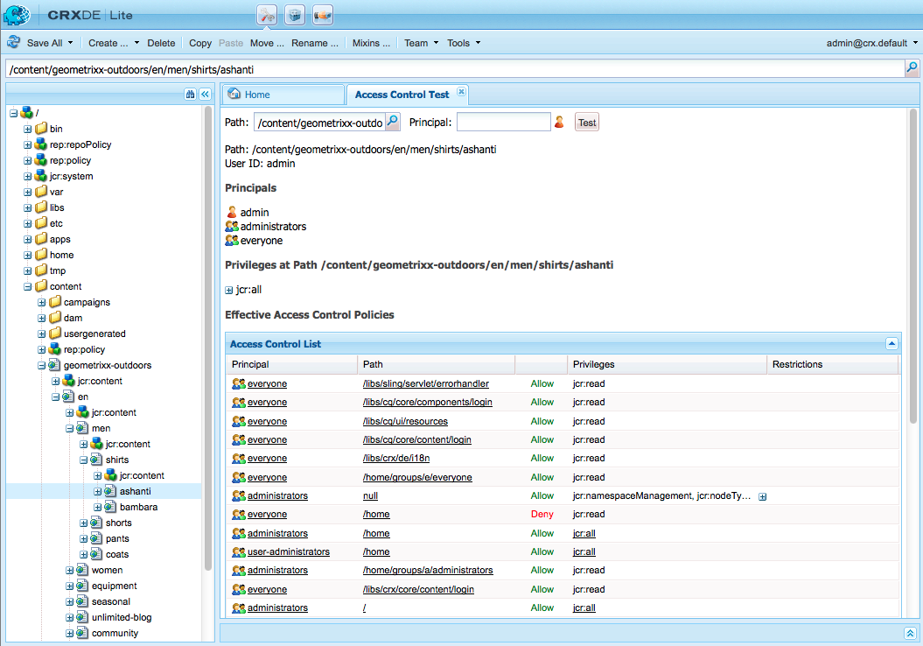Click magnifier icon beside the Path field
The width and height of the screenshot is (923, 646).
[x=393, y=123]
